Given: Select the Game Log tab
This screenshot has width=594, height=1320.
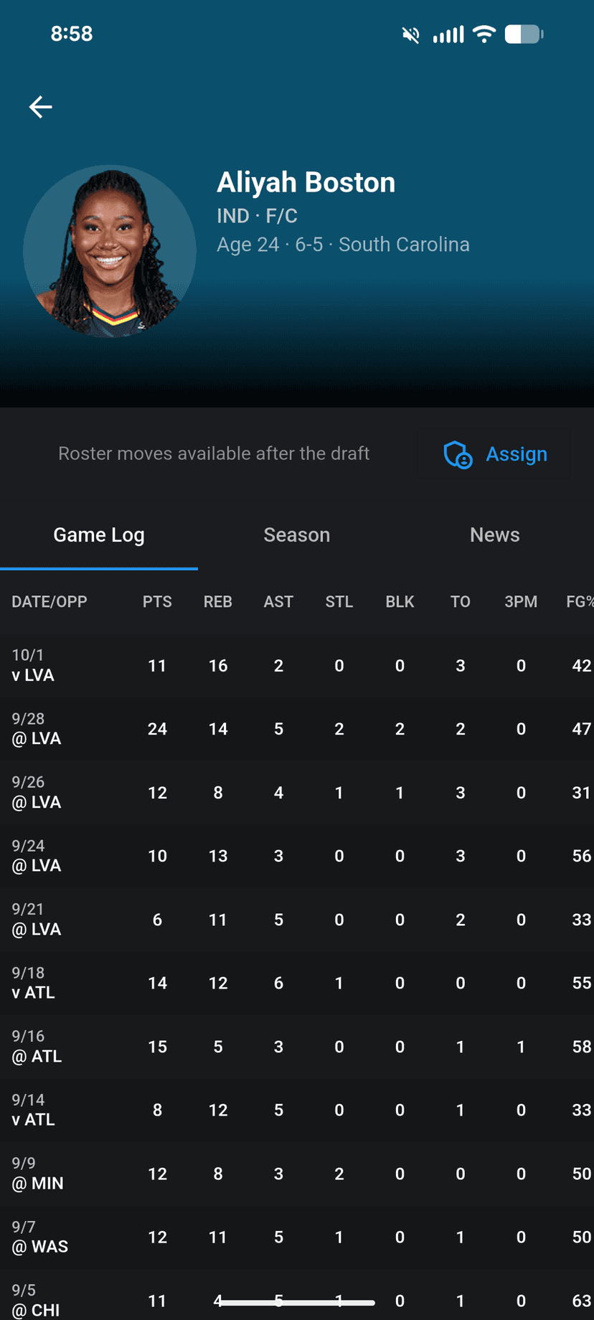Looking at the screenshot, I should coord(98,534).
